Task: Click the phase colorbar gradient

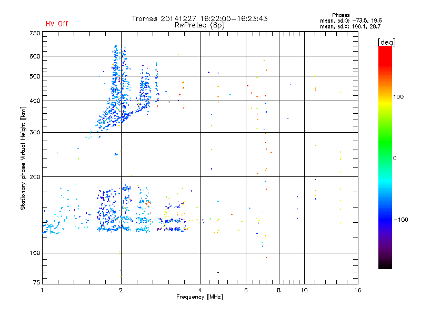Action: [385, 157]
